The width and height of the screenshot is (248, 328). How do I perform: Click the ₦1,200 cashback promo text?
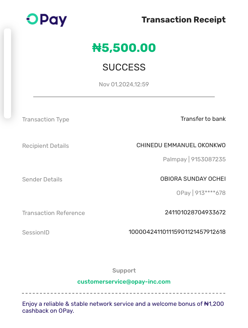pos(123,307)
